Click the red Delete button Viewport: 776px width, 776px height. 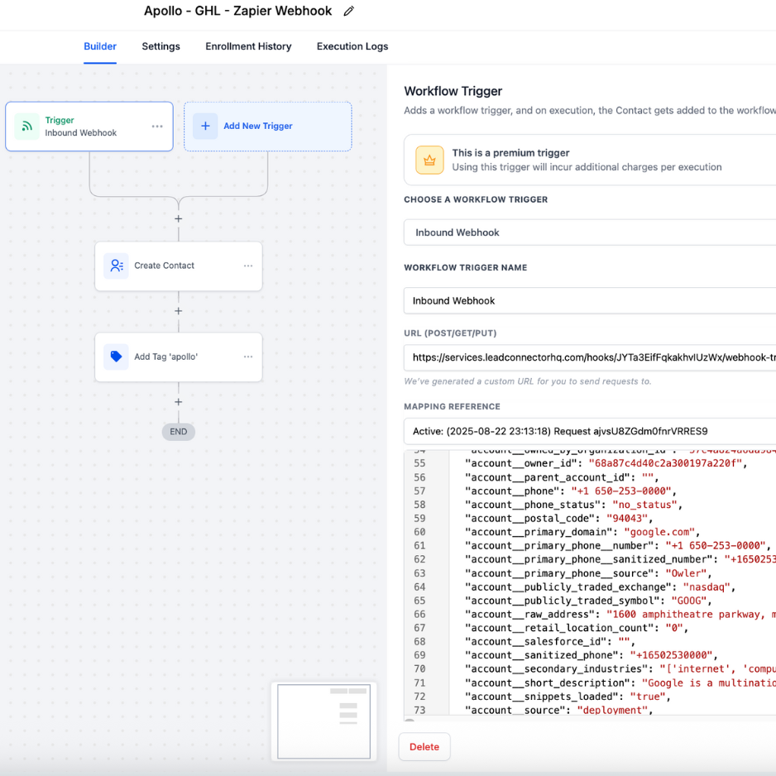pyautogui.click(x=424, y=746)
